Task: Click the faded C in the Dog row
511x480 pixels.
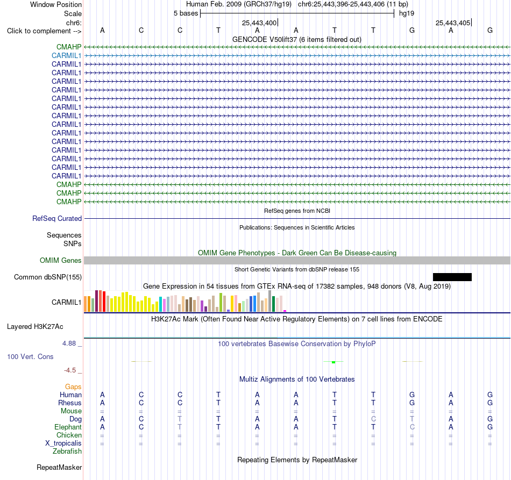Action: pyautogui.click(x=373, y=419)
